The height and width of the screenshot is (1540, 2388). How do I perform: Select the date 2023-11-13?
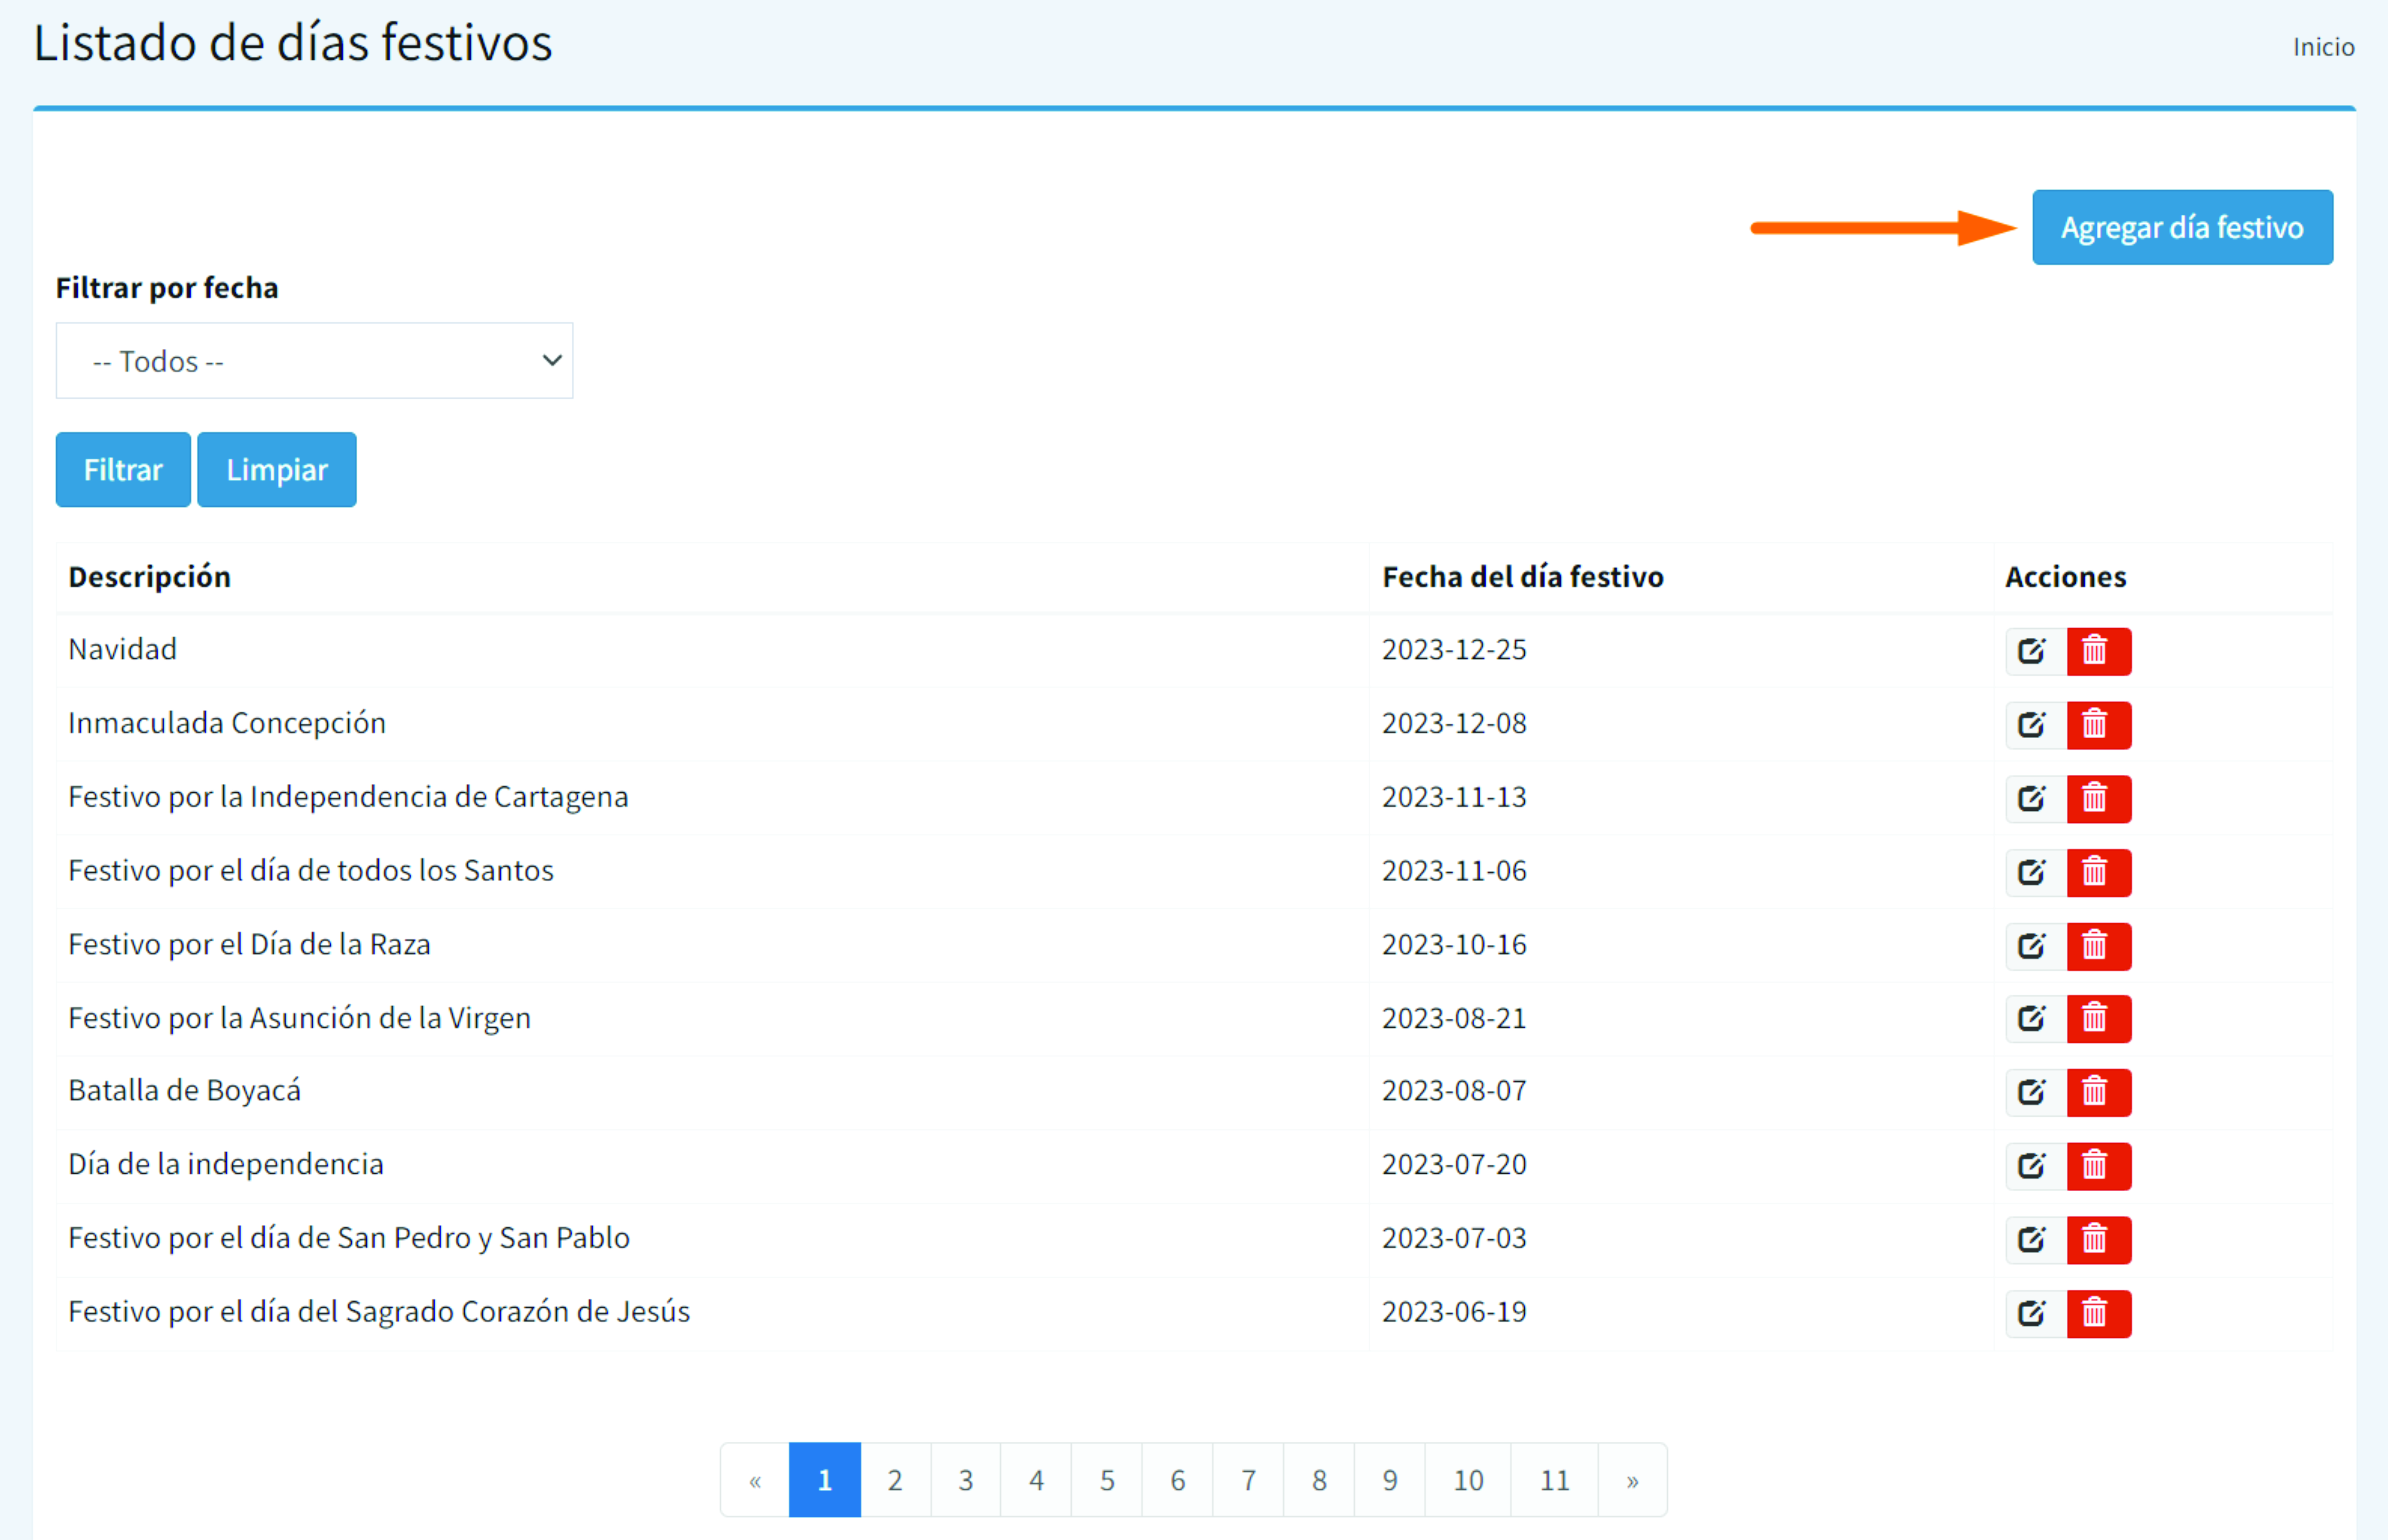click(1454, 797)
